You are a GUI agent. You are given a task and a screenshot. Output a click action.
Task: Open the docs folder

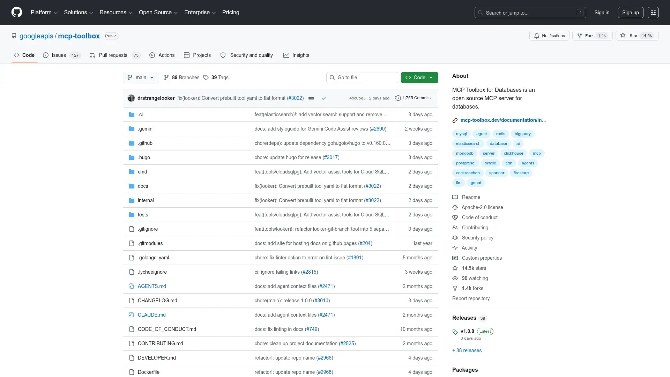(x=143, y=186)
